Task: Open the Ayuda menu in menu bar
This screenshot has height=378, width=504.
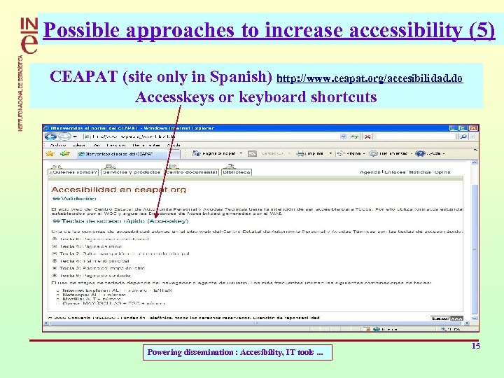Action: click(x=174, y=145)
